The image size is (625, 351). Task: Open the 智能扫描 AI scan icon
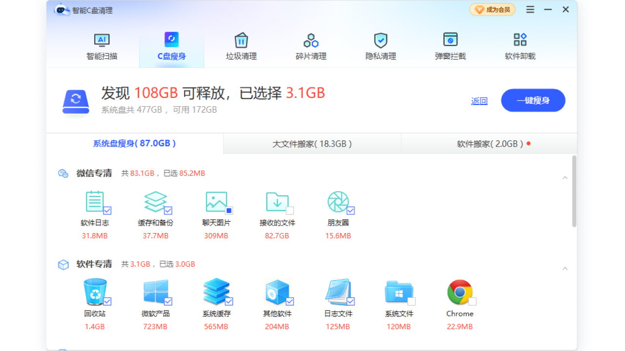pyautogui.click(x=102, y=40)
